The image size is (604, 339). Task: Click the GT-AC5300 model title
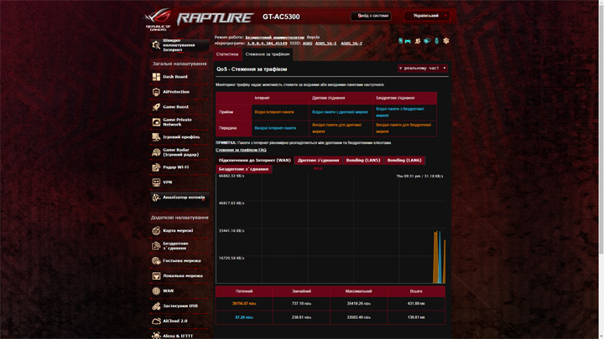(x=281, y=17)
